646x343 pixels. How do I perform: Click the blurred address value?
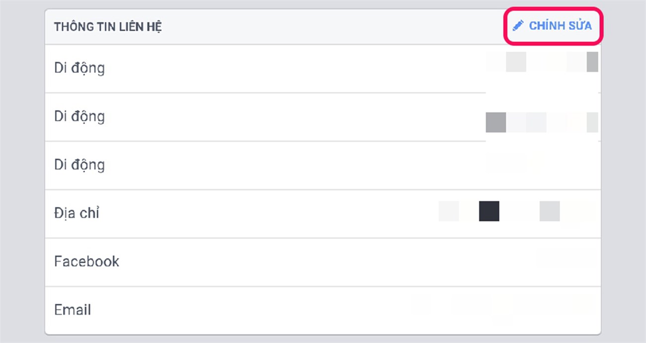pyautogui.click(x=517, y=211)
